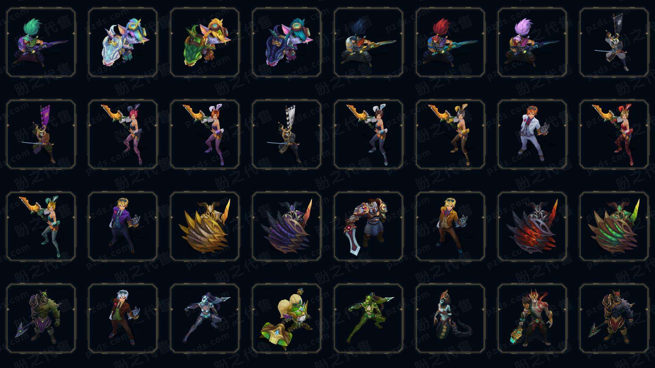This screenshot has height=368, width=655.
Task: Select the green-haired swordsman skin
Action: coord(41,43)
